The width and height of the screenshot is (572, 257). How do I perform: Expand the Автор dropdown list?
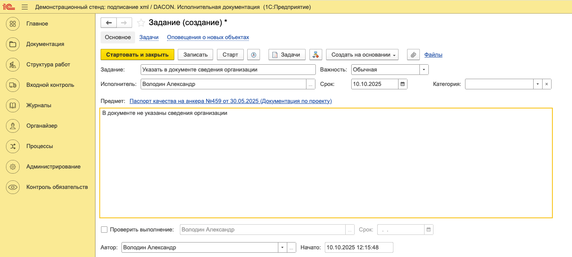(282, 248)
